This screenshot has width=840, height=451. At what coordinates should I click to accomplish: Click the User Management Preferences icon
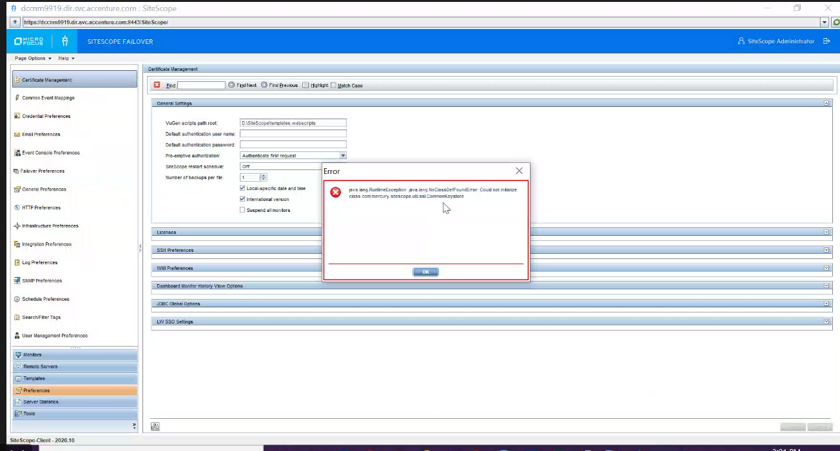(17, 336)
